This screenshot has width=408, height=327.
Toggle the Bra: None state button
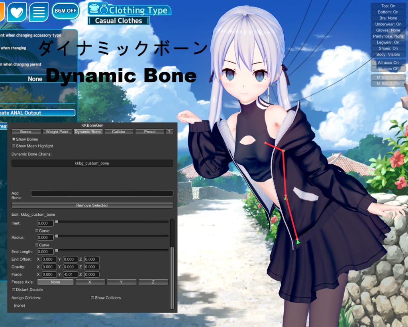(x=388, y=18)
